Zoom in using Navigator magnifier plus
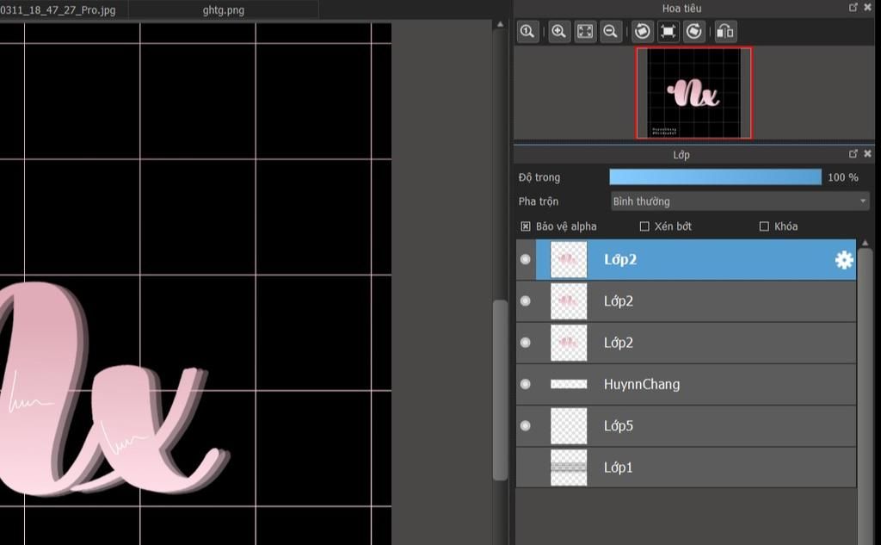Viewport: 881px width, 545px height. (558, 32)
